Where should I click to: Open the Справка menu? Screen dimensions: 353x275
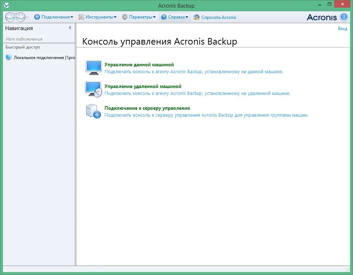point(175,17)
